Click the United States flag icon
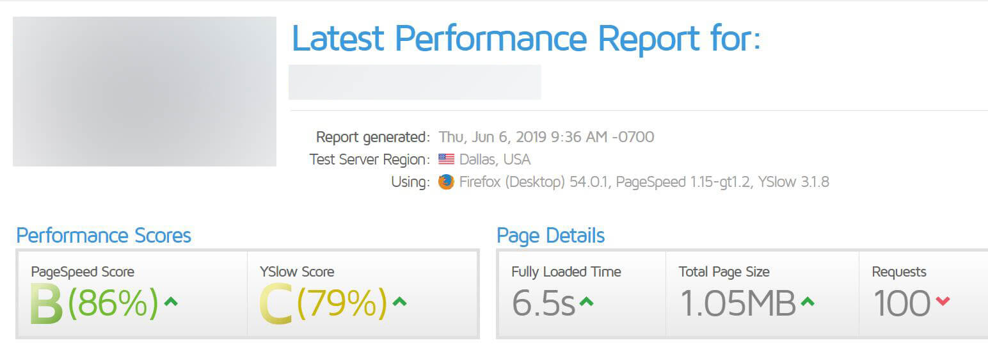Viewport: 988px width, 347px height. (x=446, y=159)
